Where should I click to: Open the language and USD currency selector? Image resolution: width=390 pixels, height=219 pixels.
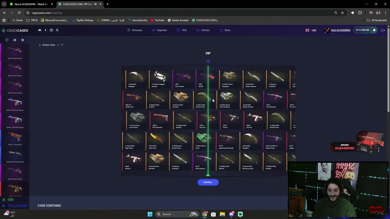tap(311, 30)
